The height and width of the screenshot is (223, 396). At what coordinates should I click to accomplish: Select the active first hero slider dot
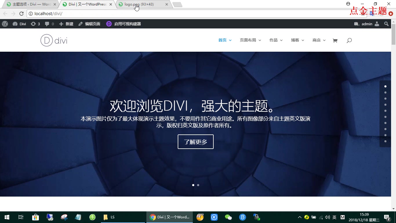coord(193,185)
